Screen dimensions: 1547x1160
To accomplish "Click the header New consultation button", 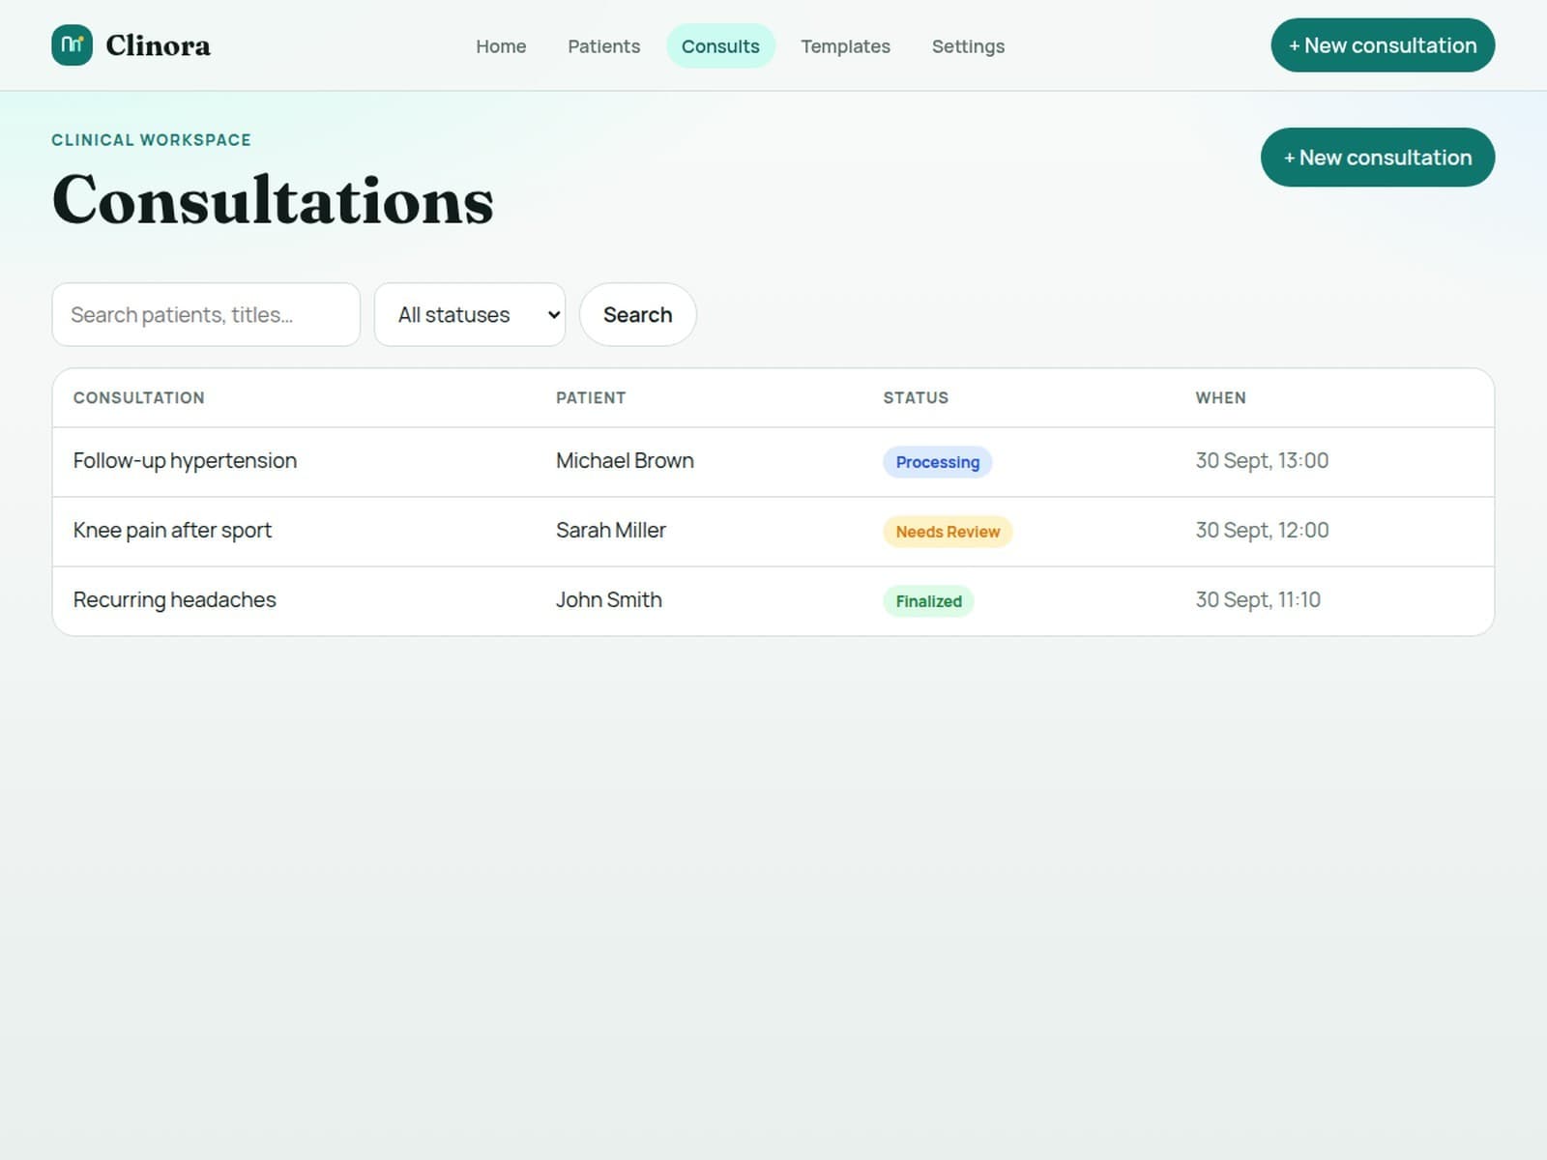I will point(1383,45).
